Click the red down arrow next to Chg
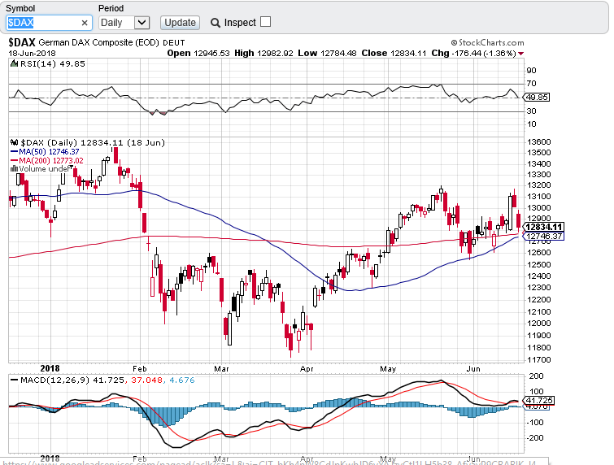614x465 pixels. [x=520, y=54]
